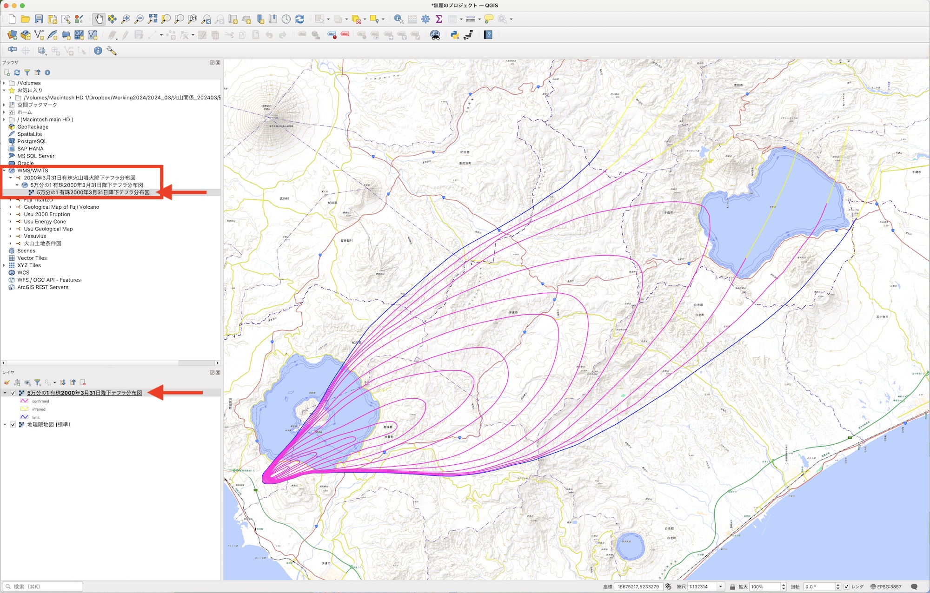Click the rotation 回転 value field

[x=819, y=586]
